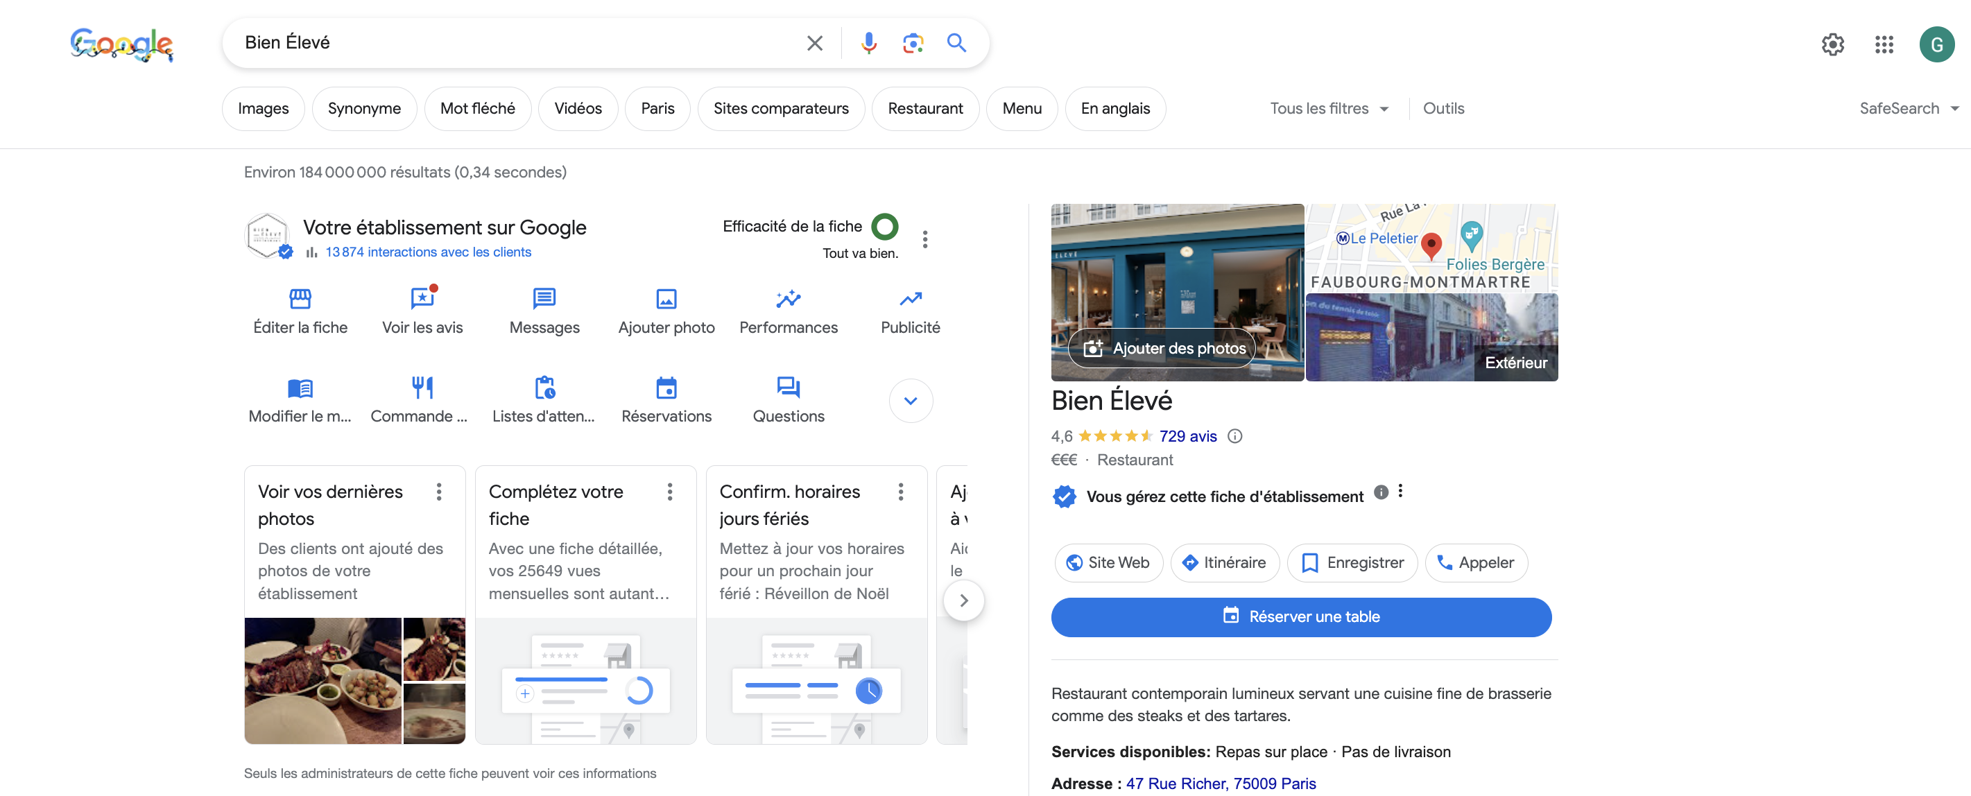The height and width of the screenshot is (796, 1971).
Task: Click the Enregistrer save button
Action: pos(1352,563)
